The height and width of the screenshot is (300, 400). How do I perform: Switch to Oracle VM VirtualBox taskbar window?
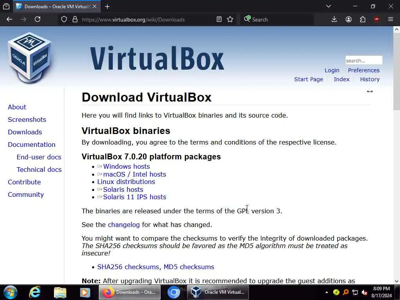pyautogui.click(x=218, y=292)
